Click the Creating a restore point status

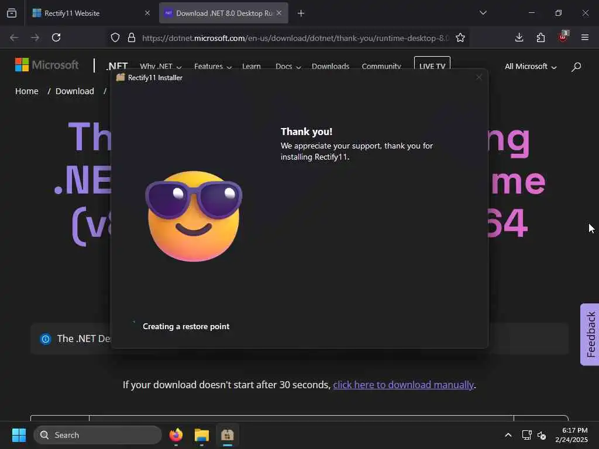click(x=185, y=326)
